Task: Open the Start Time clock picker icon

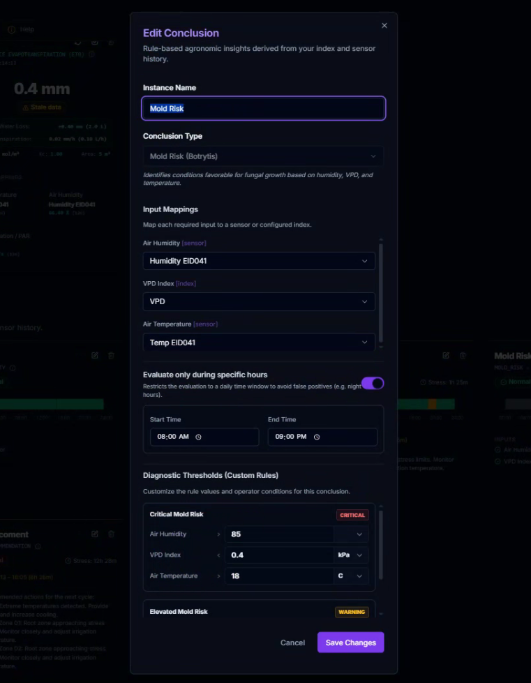Action: coord(199,437)
